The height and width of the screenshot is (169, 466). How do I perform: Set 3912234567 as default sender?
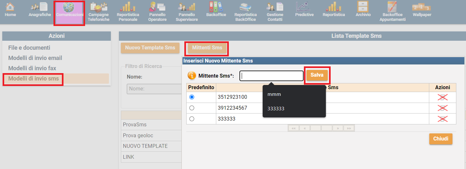[x=192, y=108]
